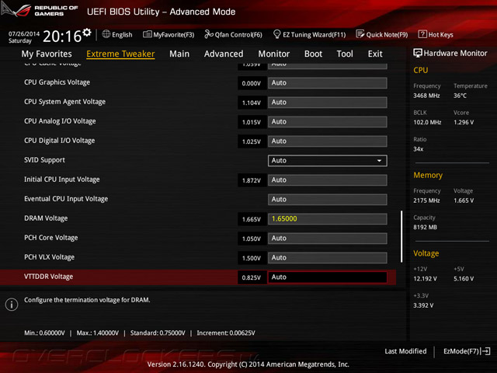Viewport: 497px width, 373px height.
Task: Click the CPU frequency 3468 MHz value
Action: [x=426, y=96]
